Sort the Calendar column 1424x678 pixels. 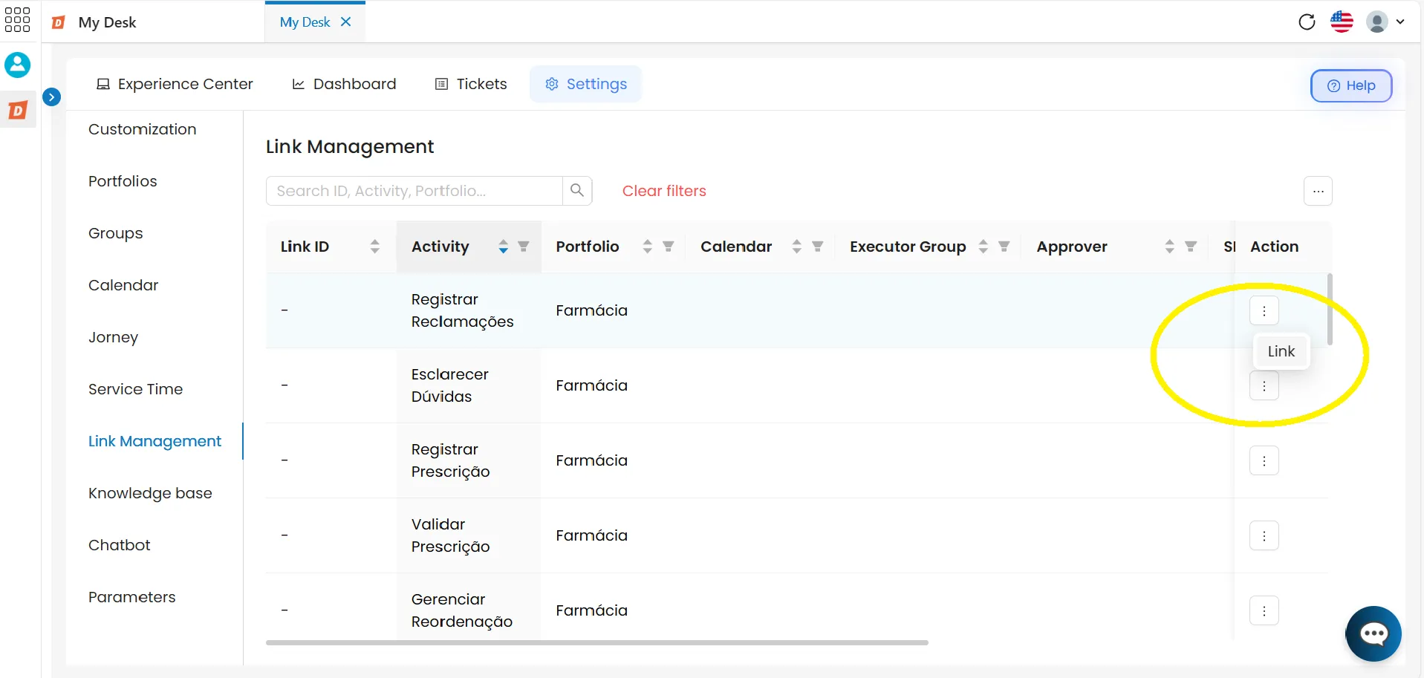796,247
